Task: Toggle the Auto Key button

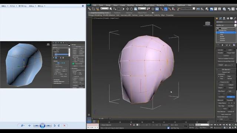Action: 191,125
